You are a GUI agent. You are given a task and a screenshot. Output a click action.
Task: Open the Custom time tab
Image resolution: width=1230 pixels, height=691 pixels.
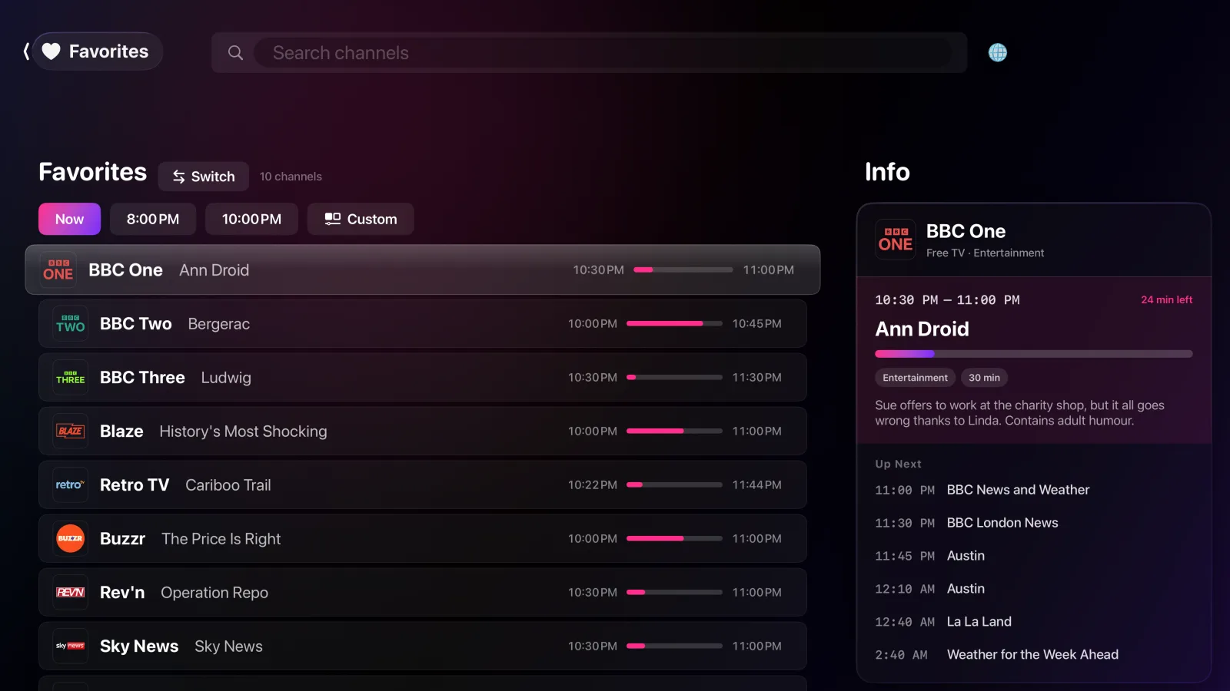tap(361, 219)
